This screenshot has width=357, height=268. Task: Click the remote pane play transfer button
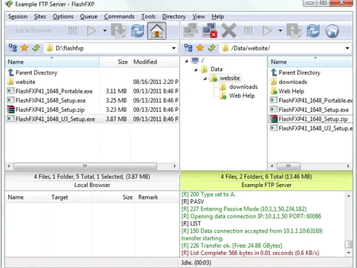click(267, 31)
